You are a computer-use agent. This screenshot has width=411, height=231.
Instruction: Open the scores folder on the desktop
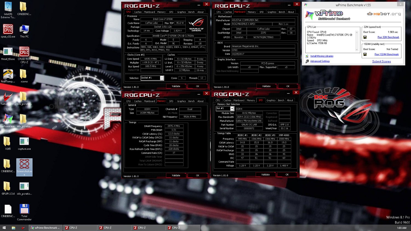tap(24, 76)
